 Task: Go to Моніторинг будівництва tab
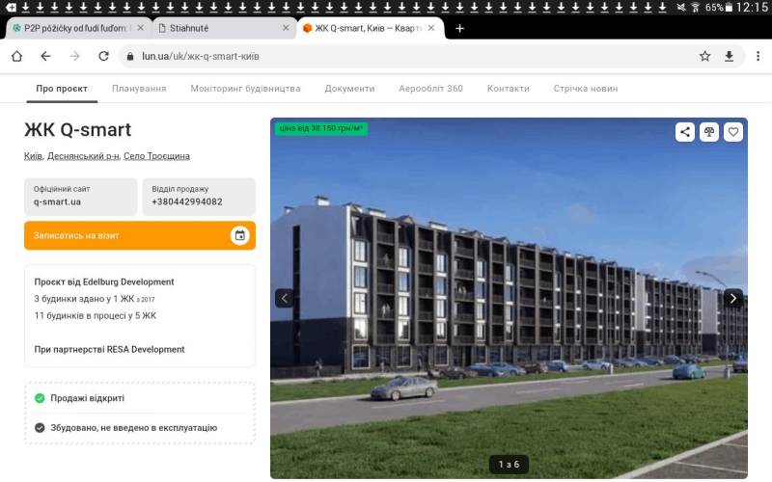pos(245,89)
